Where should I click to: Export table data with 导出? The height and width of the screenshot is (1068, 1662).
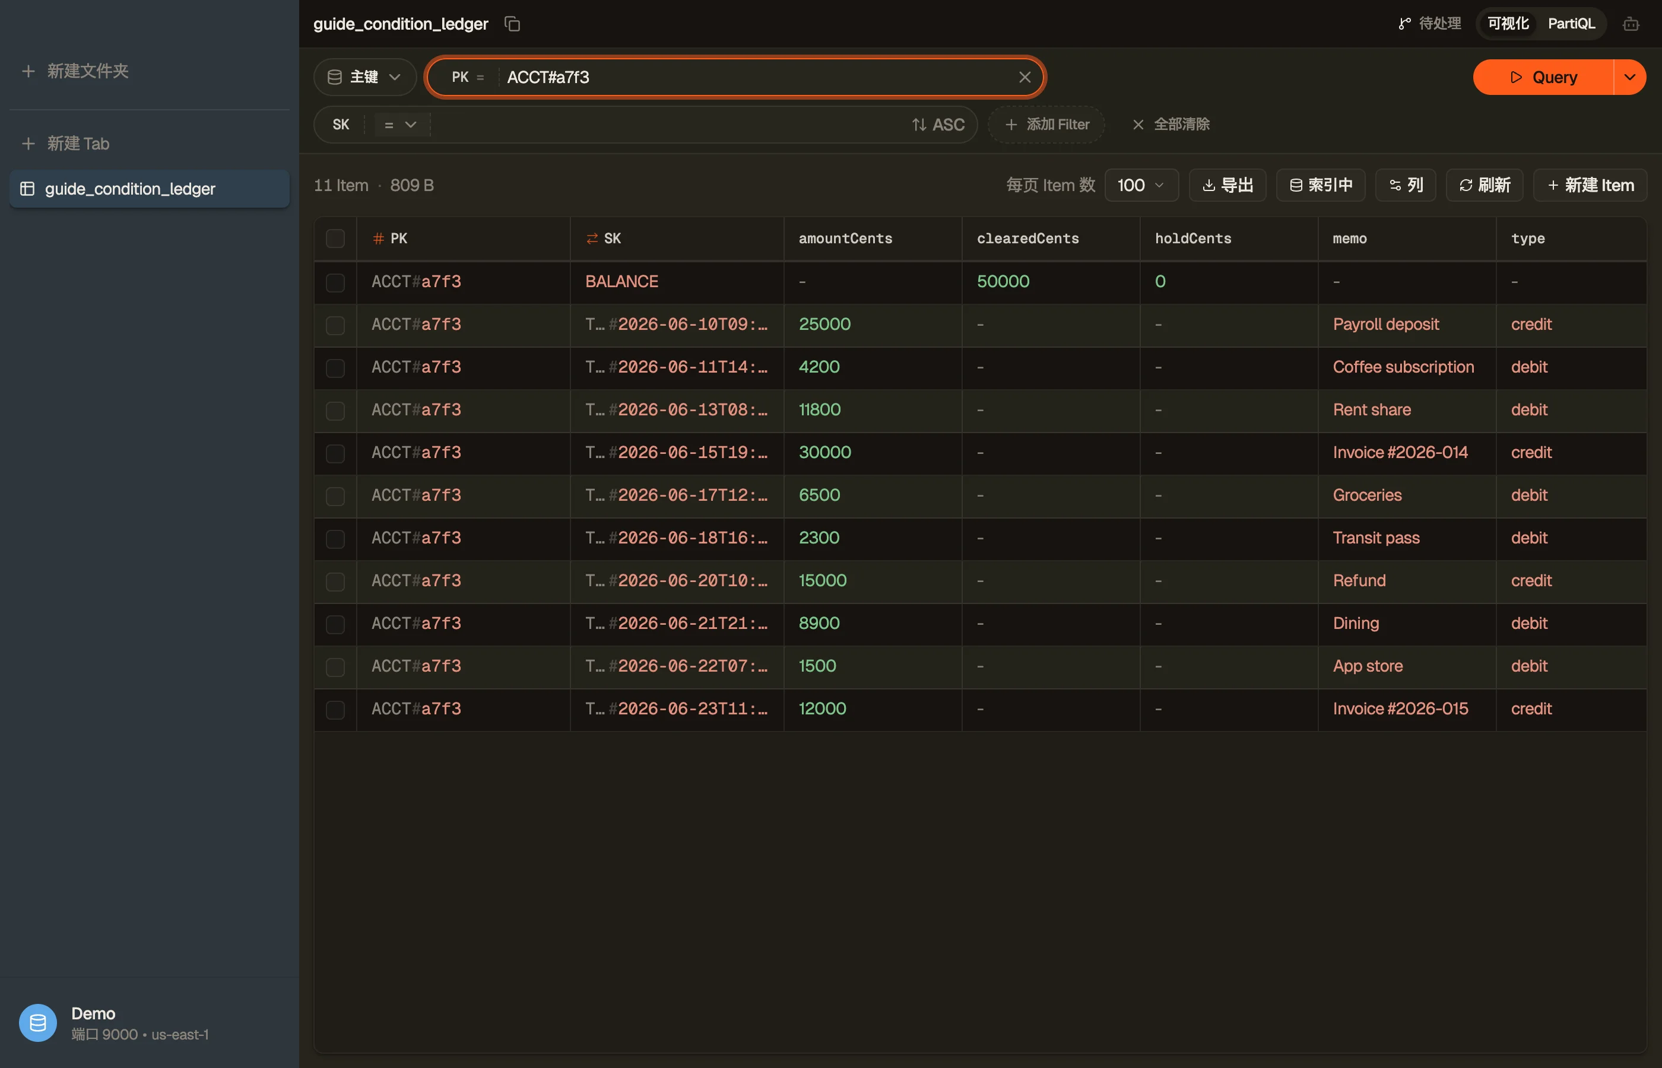point(1227,185)
